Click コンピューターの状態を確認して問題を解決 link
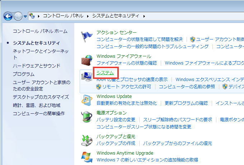This screenshot has width=244, height=165. pos(140,39)
